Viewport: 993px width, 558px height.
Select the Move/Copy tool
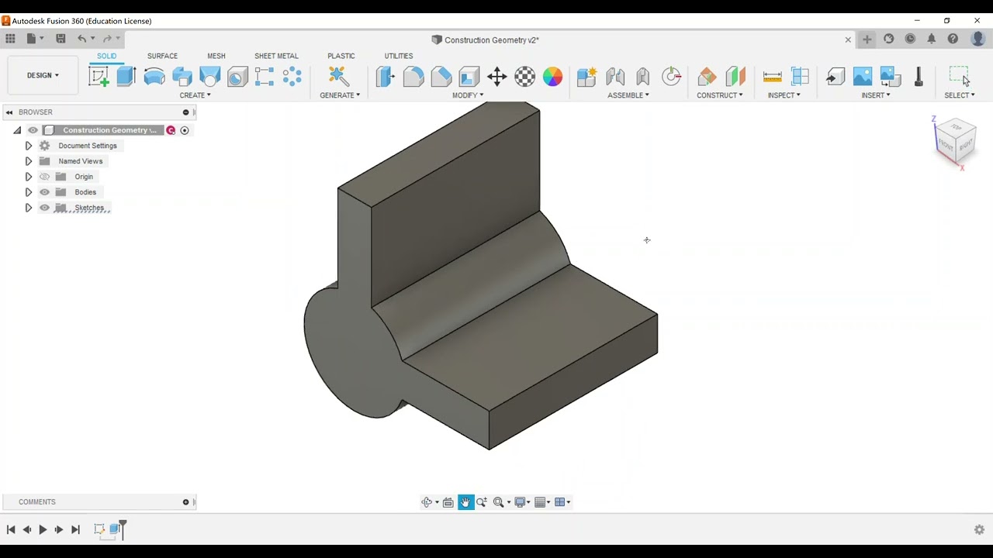497,76
